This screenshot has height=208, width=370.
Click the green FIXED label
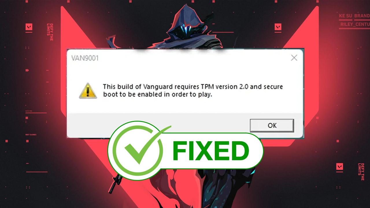pyautogui.click(x=211, y=151)
